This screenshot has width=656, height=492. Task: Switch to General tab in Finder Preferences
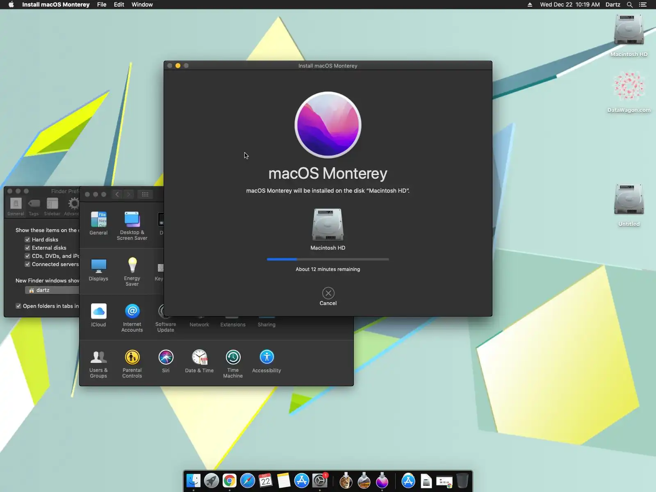tap(16, 206)
